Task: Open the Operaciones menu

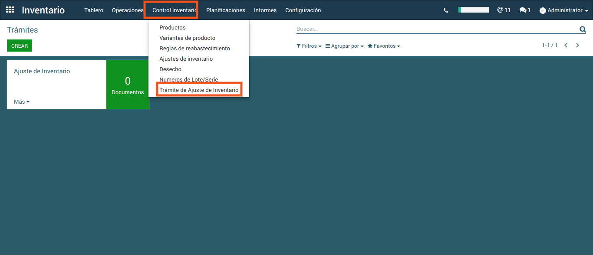Action: pos(127,10)
